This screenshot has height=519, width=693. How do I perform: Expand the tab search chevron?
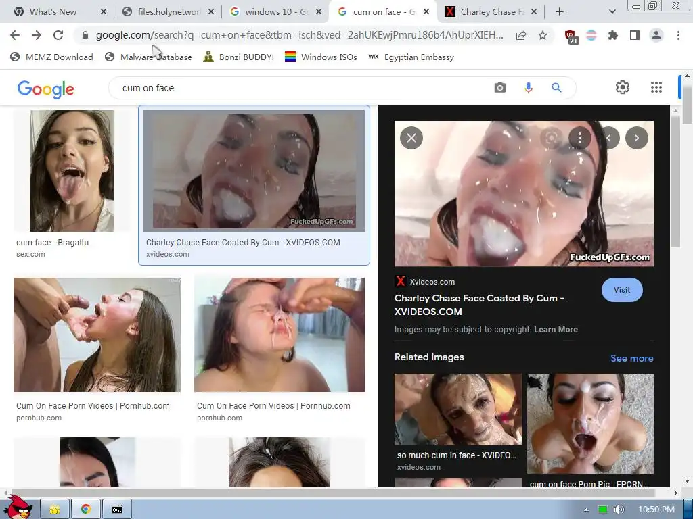click(x=612, y=12)
